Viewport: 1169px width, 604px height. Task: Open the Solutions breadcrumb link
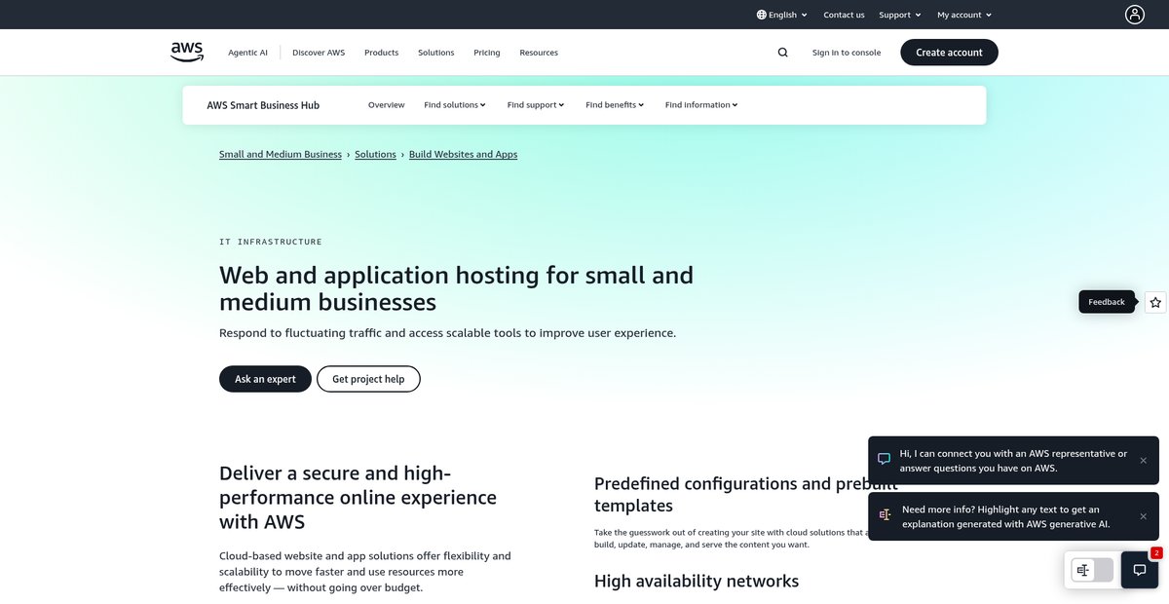[375, 154]
